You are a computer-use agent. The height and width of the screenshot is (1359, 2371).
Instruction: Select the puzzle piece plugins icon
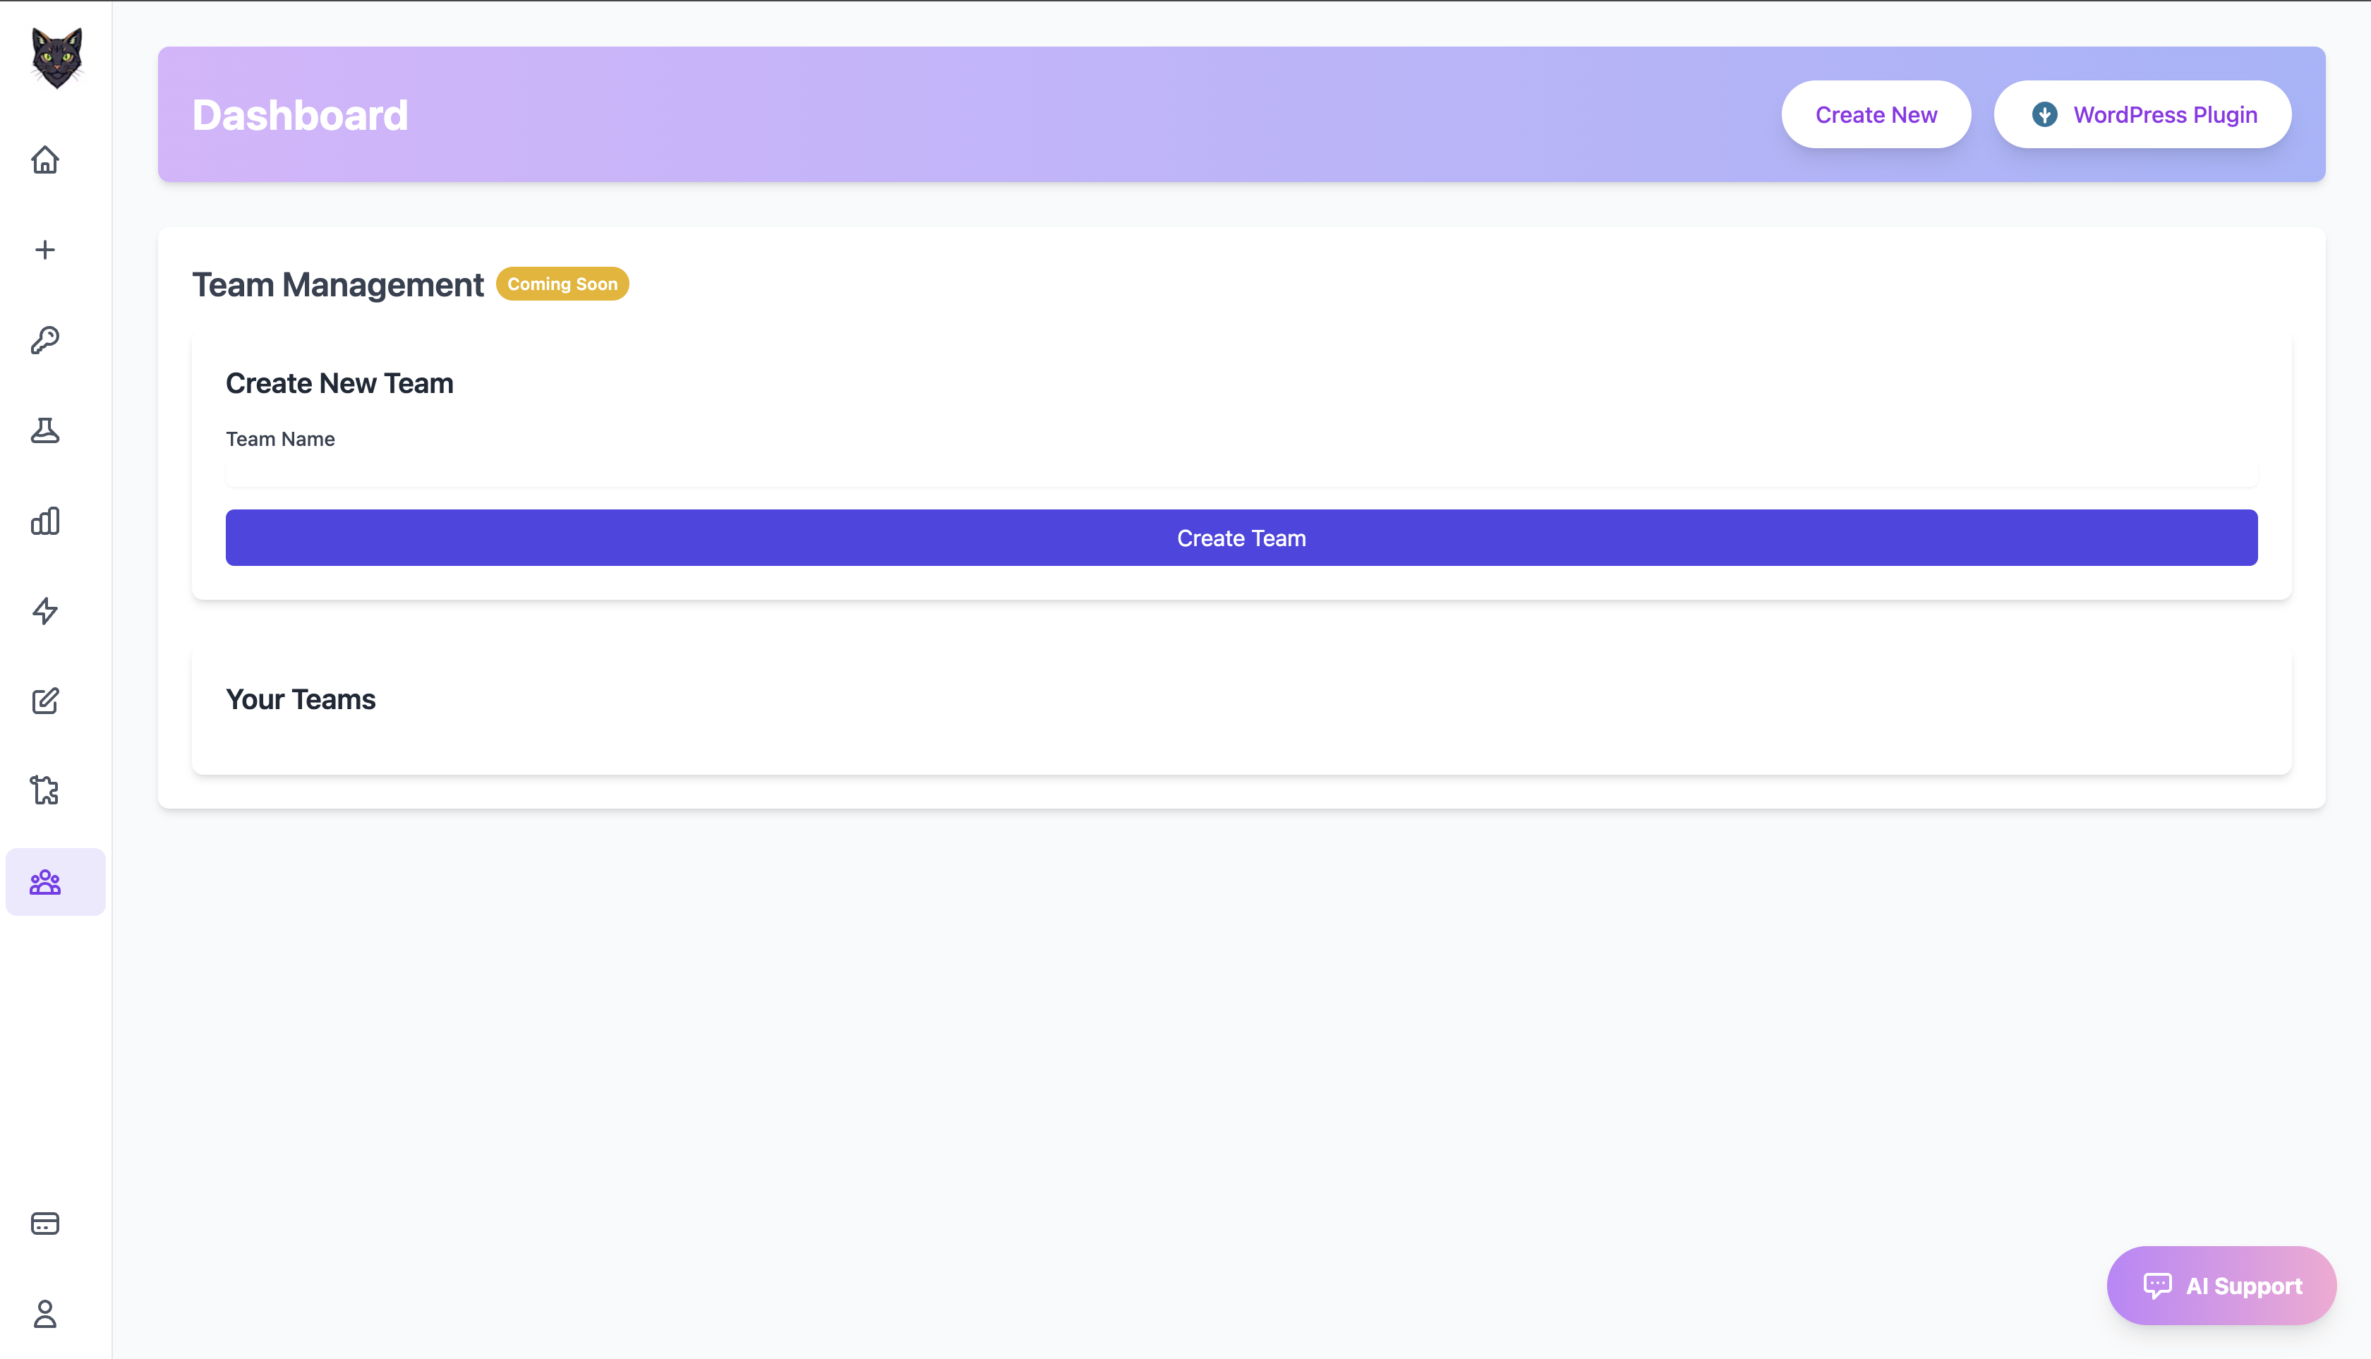[44, 790]
